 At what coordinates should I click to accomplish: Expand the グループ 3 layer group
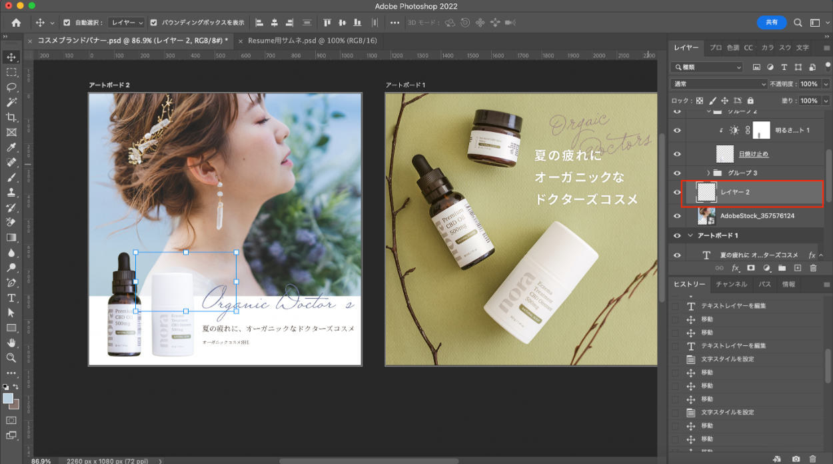[708, 173]
